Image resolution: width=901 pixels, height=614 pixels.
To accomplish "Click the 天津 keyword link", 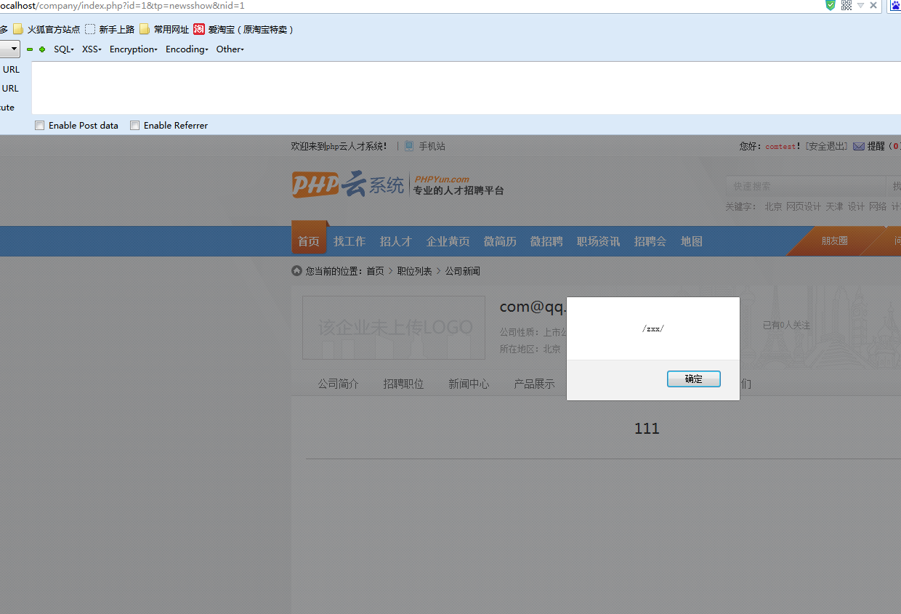I will pyautogui.click(x=834, y=207).
